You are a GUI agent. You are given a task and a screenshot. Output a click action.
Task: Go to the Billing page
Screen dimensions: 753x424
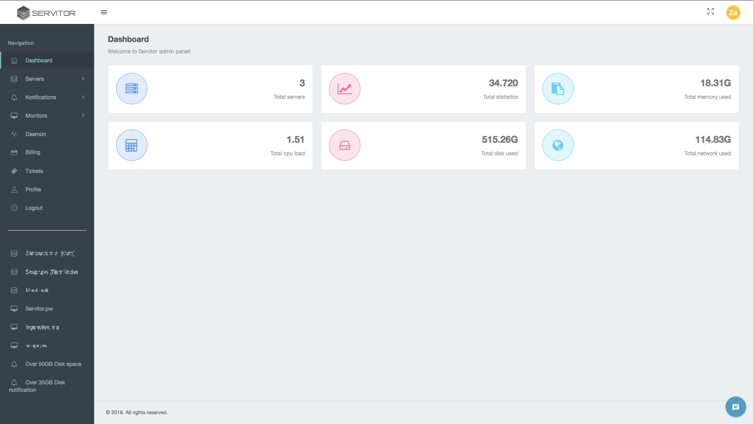click(x=33, y=152)
